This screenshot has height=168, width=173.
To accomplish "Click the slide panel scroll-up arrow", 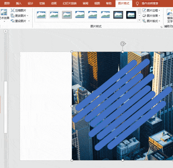I will [x=5, y=31].
